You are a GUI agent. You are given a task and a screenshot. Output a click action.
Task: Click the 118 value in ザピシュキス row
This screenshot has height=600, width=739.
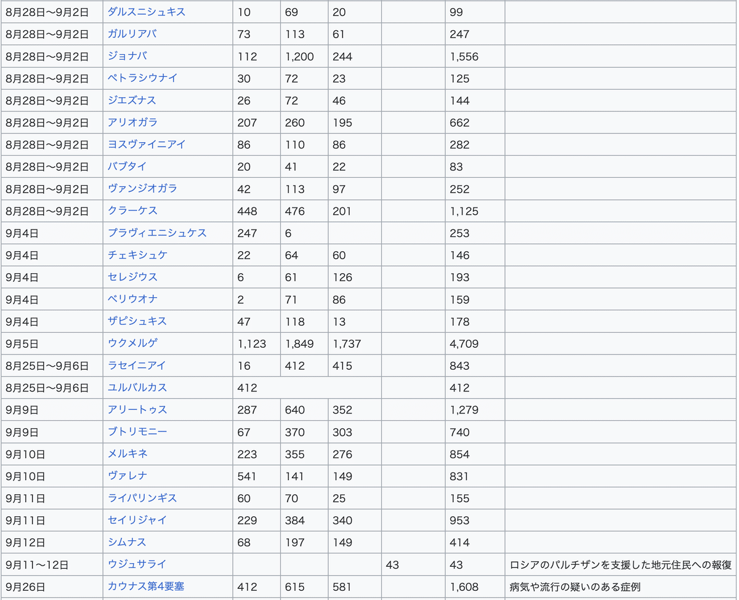pyautogui.click(x=294, y=322)
